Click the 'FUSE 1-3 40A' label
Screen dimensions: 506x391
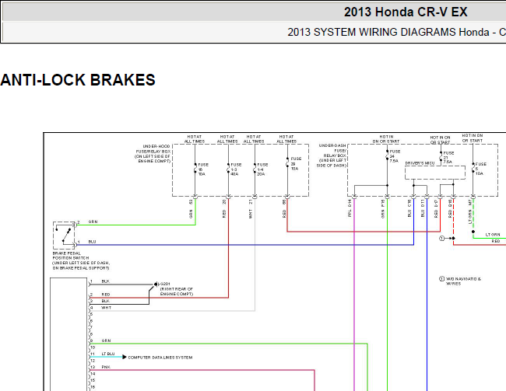[x=236, y=169]
